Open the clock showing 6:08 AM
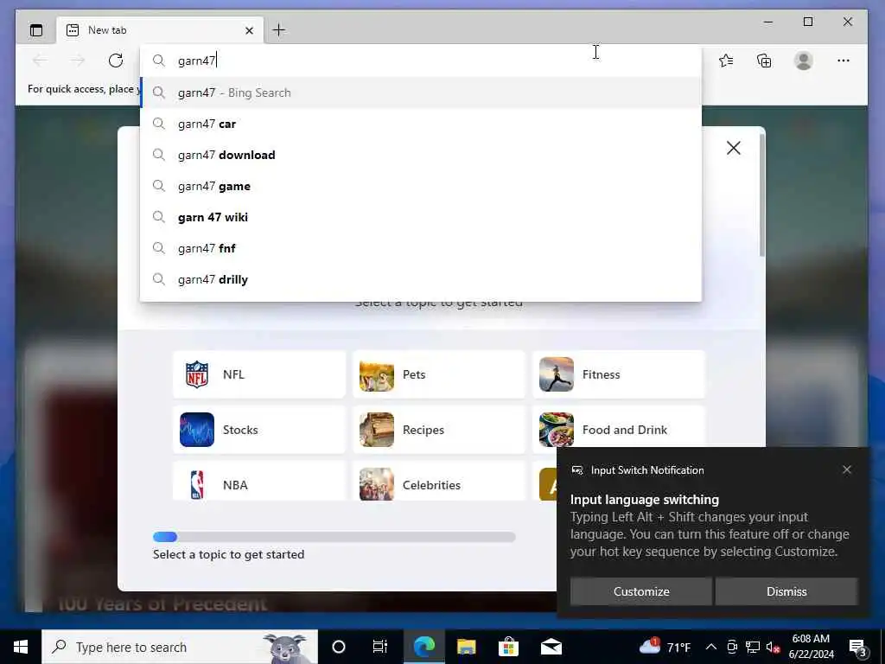 point(811,647)
